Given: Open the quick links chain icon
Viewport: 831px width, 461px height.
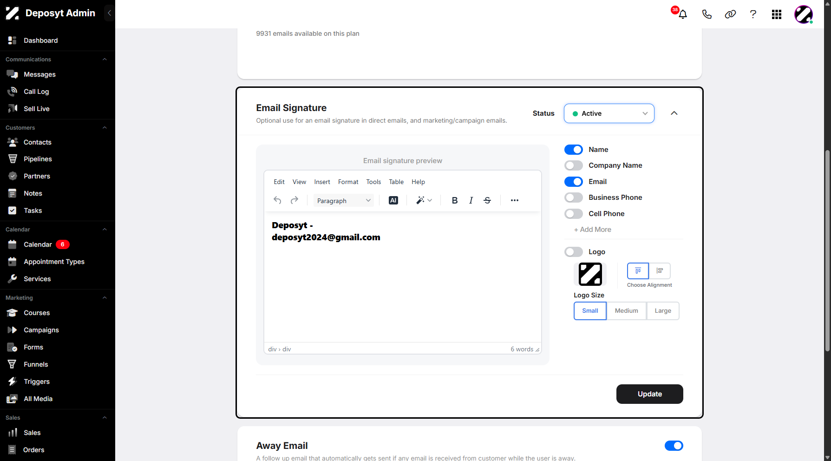Looking at the screenshot, I should (730, 14).
